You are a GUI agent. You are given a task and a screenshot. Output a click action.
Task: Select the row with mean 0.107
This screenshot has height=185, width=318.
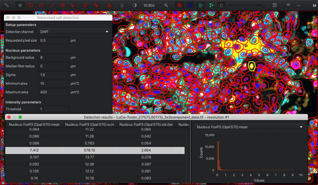point(95,157)
